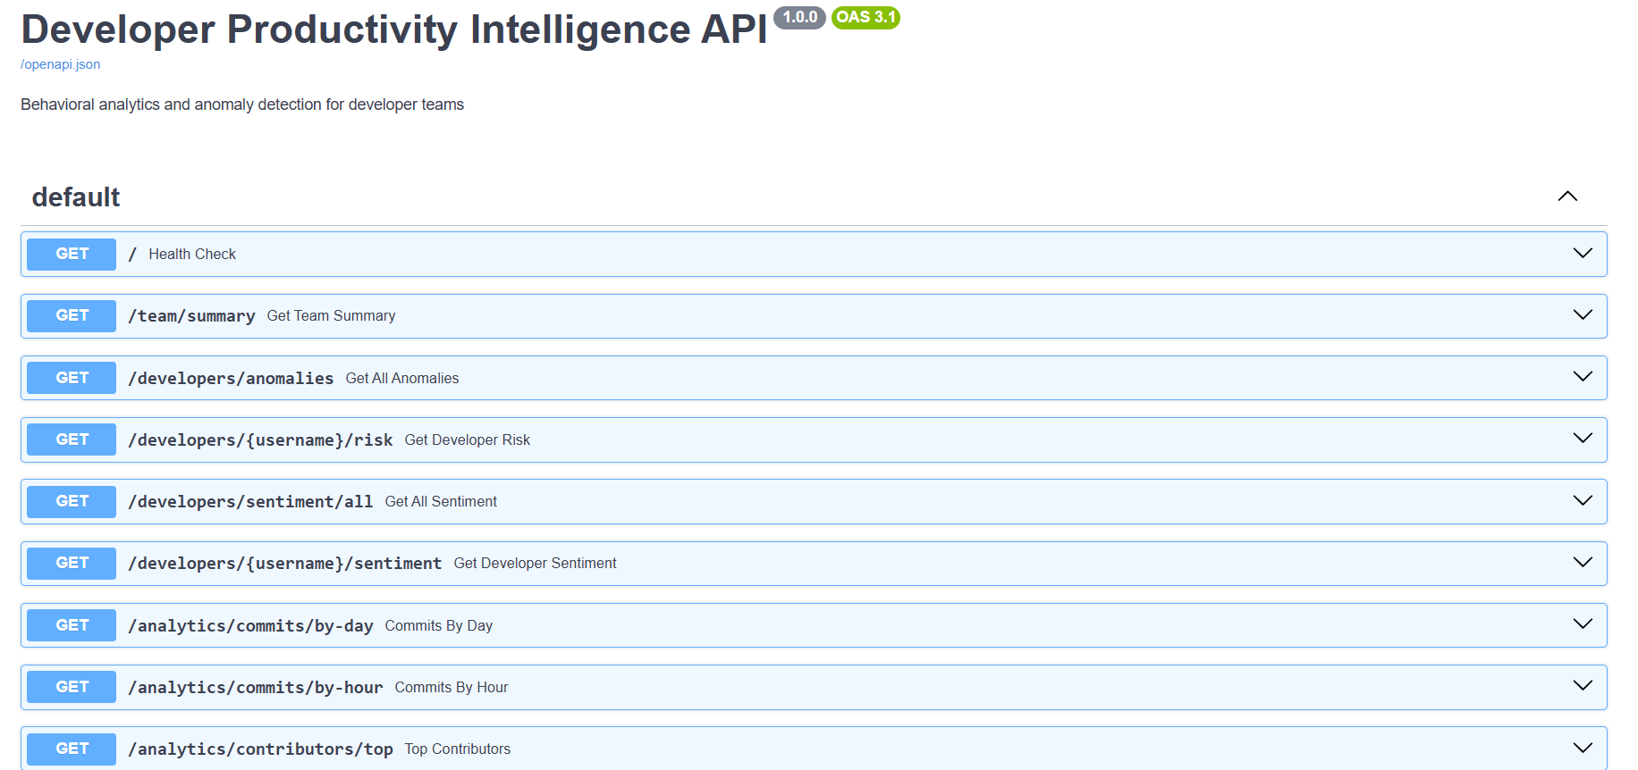
Task: Expand the Get Team Summary chevron
Action: tap(1583, 315)
